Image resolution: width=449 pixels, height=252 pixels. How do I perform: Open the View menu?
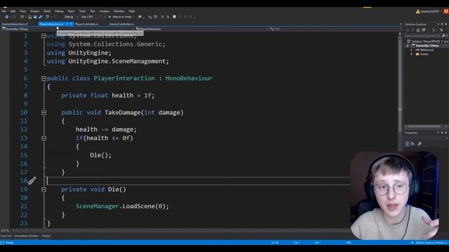tap(22, 11)
